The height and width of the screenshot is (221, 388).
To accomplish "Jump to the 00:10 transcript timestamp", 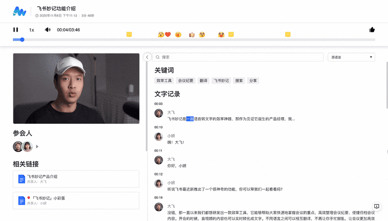I will click(x=158, y=127).
